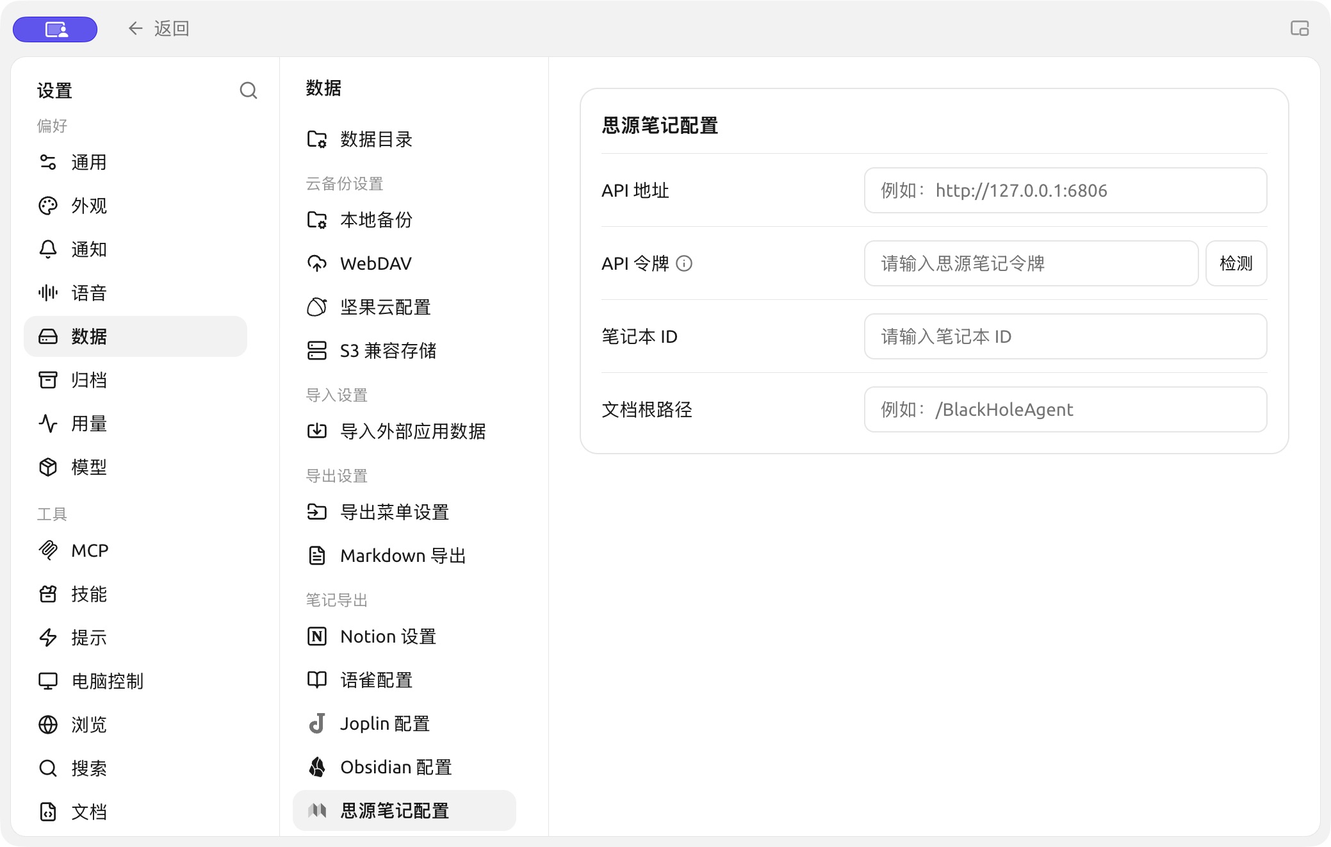
Task: Open 搜索 search settings
Action: tap(135, 768)
